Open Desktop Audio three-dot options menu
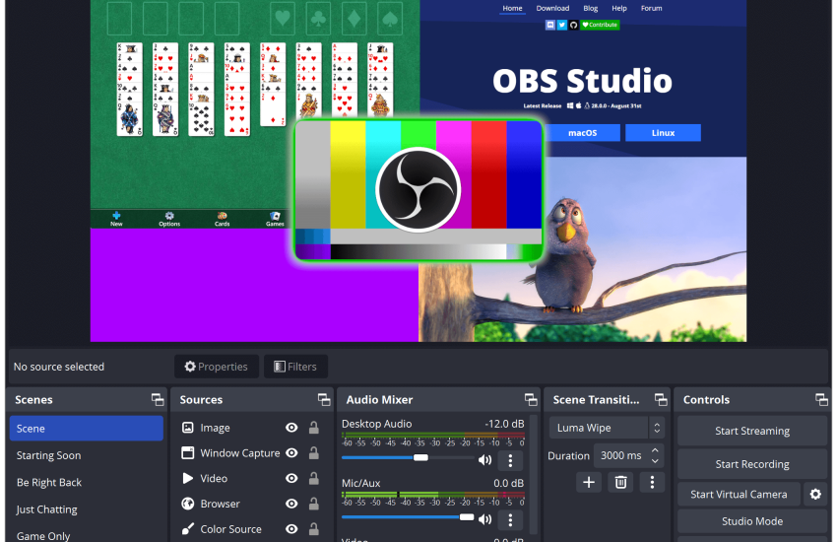837x542 pixels. tap(510, 460)
